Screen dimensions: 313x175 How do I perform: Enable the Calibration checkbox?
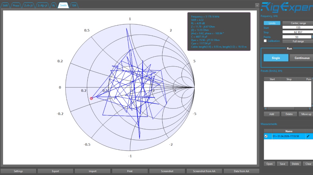265,41
